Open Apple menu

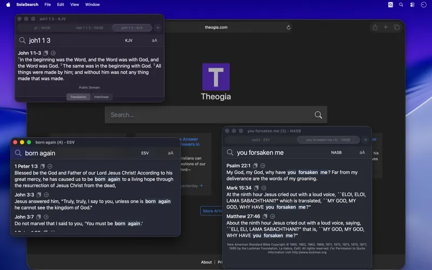(8, 4)
